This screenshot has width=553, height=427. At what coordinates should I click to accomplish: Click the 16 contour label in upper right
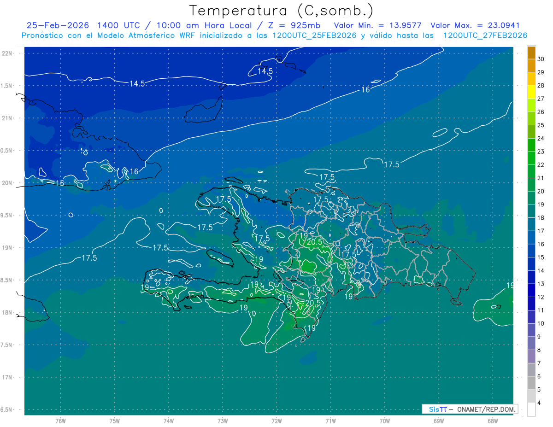[365, 90]
